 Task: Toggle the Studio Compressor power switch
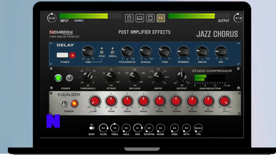69,78
